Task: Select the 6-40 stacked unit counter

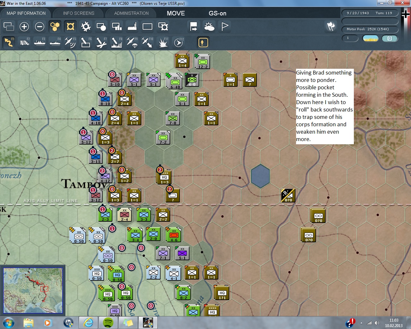Action: click(x=175, y=81)
